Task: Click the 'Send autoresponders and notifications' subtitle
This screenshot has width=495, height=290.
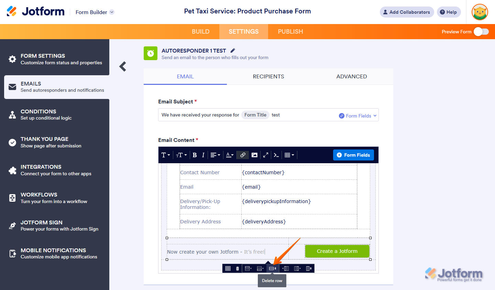Action: pyautogui.click(x=62, y=90)
